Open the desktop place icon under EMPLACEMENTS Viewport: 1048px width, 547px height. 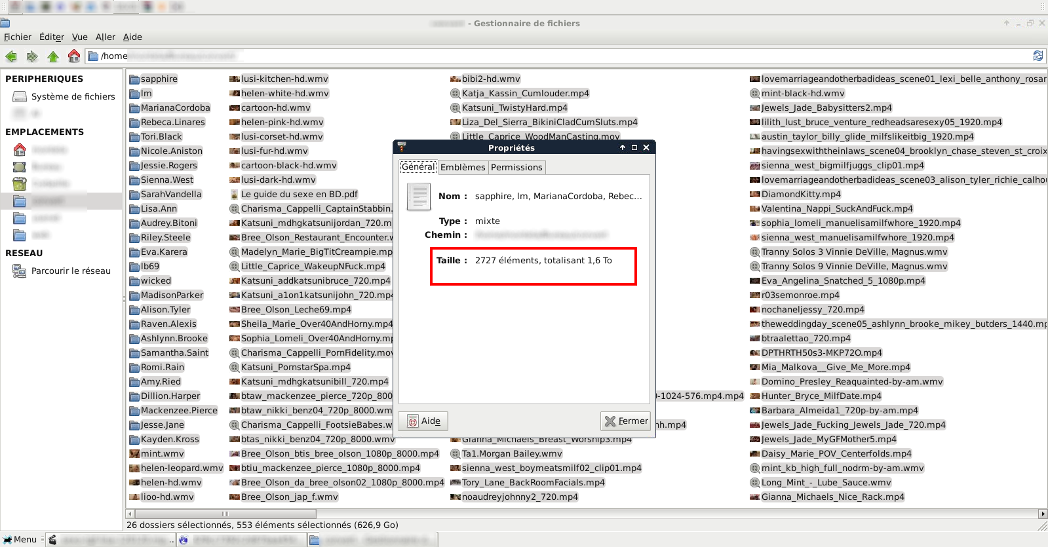20,167
